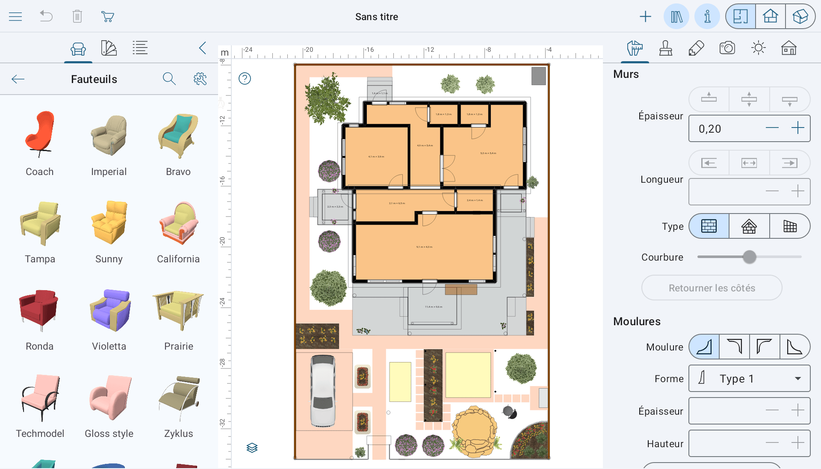Click Retourner les côtés button
This screenshot has height=469, width=821.
(712, 288)
